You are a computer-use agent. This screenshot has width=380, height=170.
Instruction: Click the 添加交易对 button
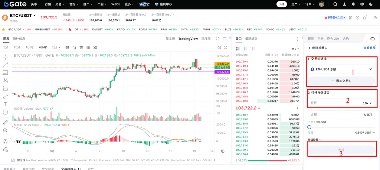pos(341,81)
